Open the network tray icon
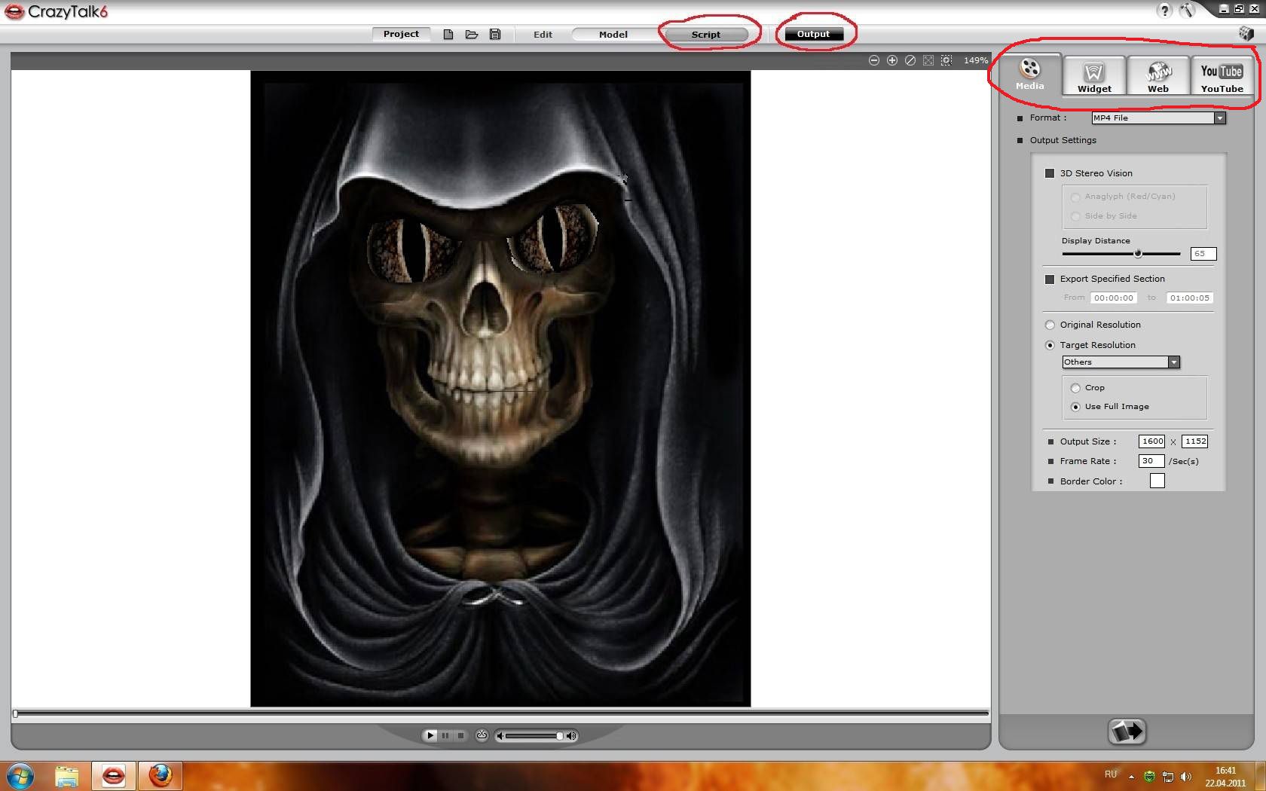Screen dimensions: 1266x791 pyautogui.click(x=1168, y=777)
